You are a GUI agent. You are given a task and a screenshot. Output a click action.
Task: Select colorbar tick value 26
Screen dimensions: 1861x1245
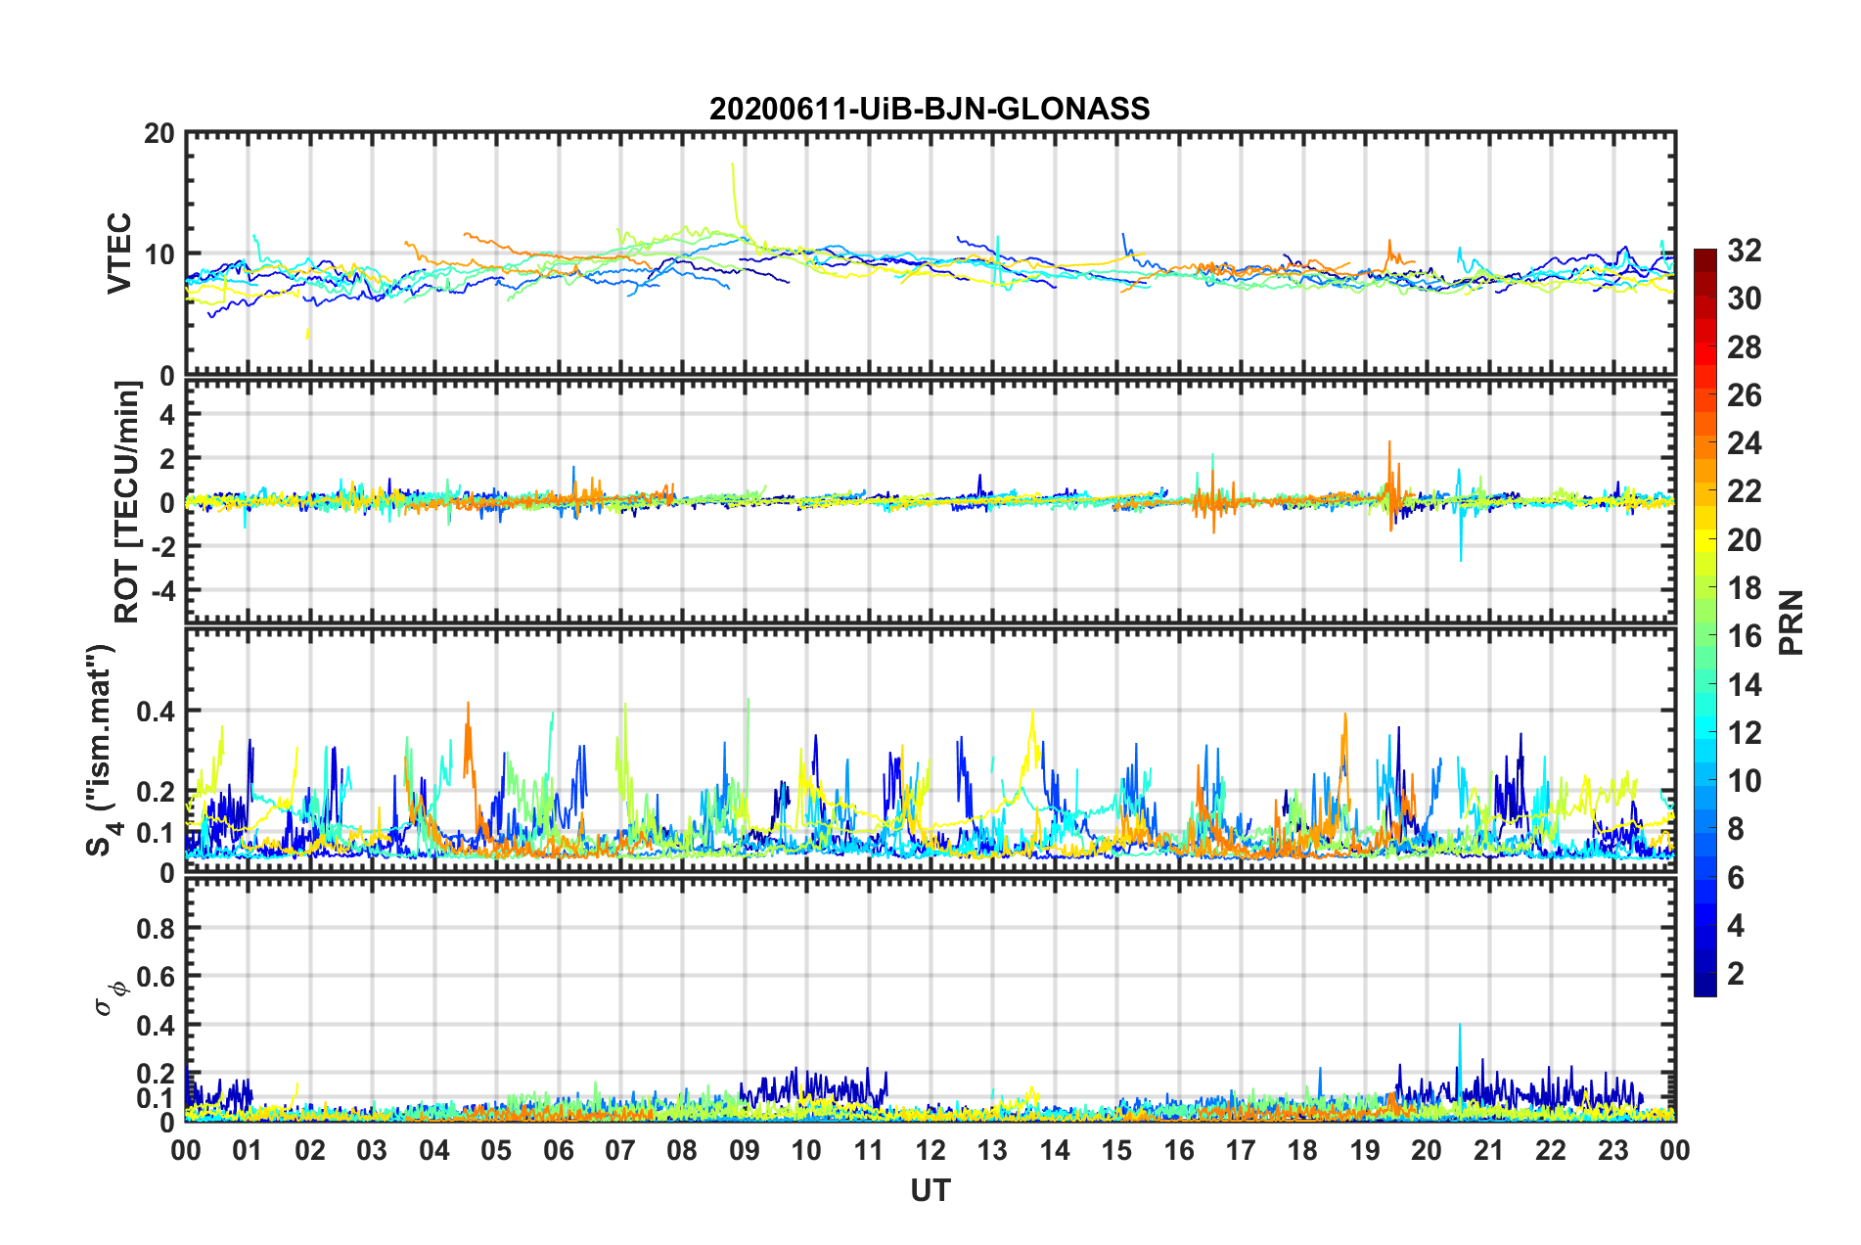tap(1745, 395)
